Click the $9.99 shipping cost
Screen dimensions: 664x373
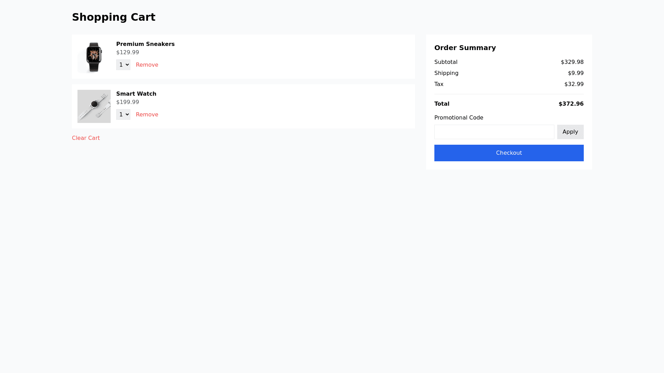[x=575, y=73]
